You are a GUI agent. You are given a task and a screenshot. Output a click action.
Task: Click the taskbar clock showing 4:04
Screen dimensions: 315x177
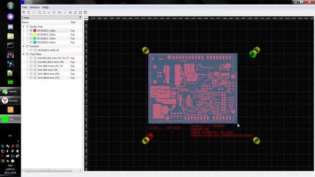pos(10,166)
